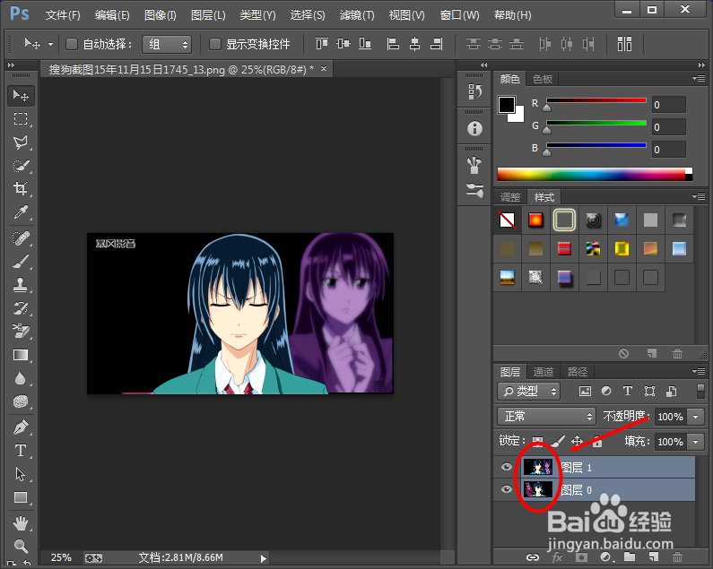Switch to the 通道 tab
Image resolution: width=713 pixels, height=569 pixels.
(x=543, y=372)
